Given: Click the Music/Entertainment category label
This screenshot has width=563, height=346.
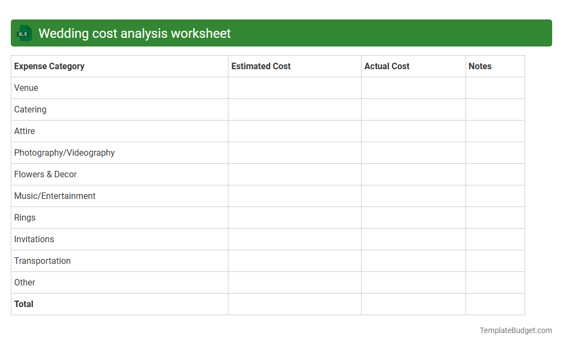Looking at the screenshot, I should 55,196.
